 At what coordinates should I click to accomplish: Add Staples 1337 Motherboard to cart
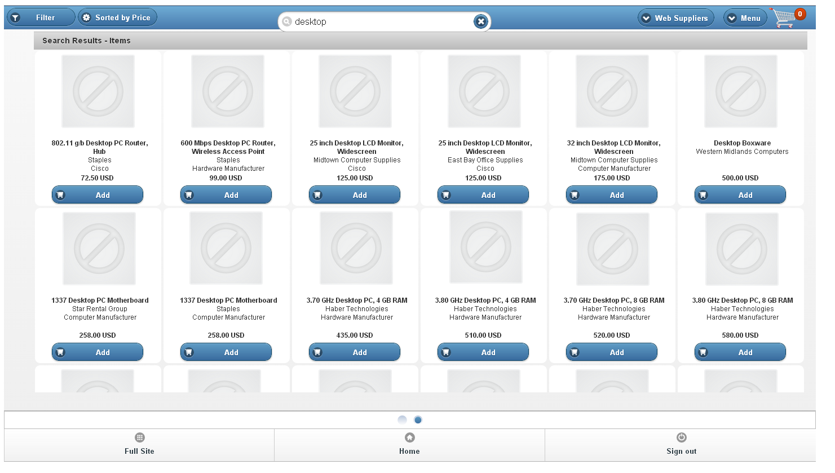(226, 352)
